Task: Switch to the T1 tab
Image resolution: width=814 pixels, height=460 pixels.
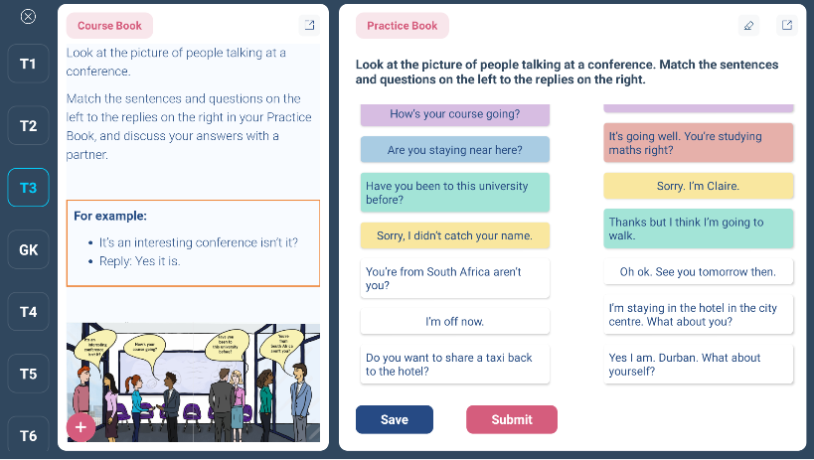Action: [28, 64]
